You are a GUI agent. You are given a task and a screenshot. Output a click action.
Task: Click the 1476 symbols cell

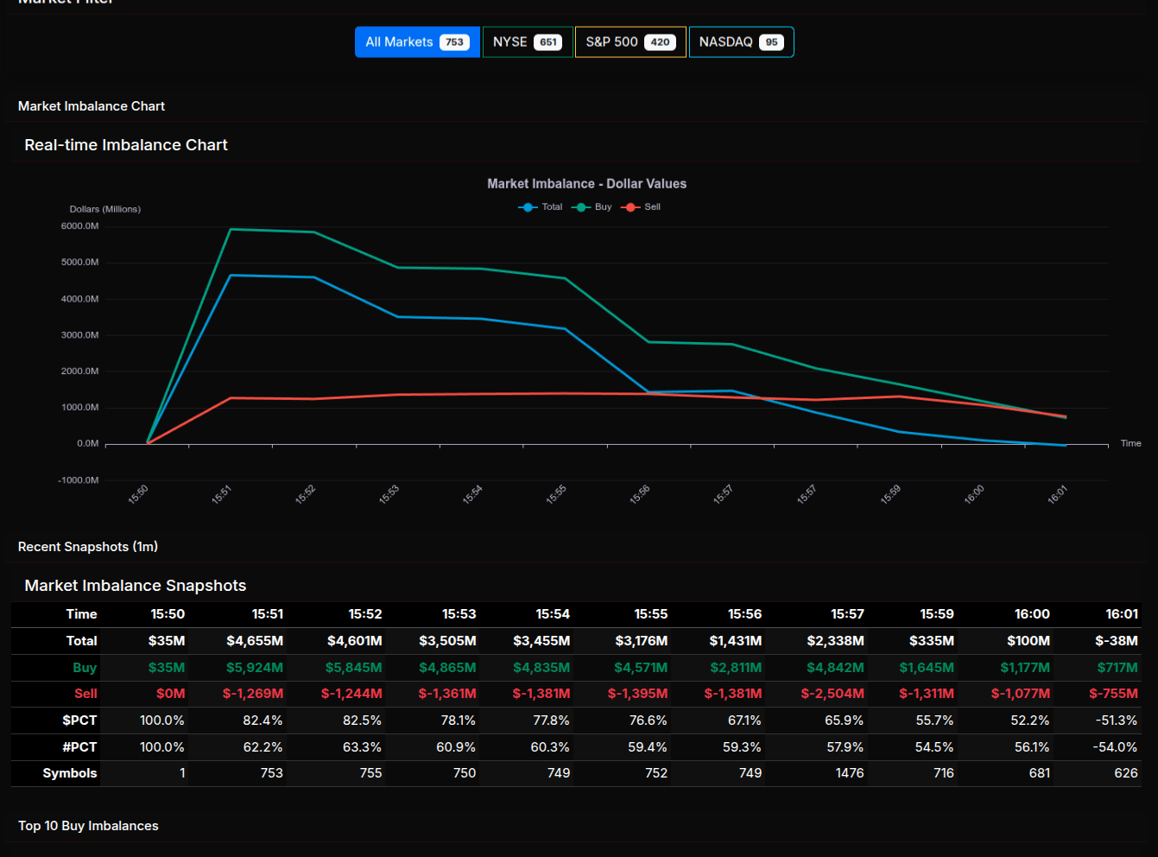click(x=849, y=773)
